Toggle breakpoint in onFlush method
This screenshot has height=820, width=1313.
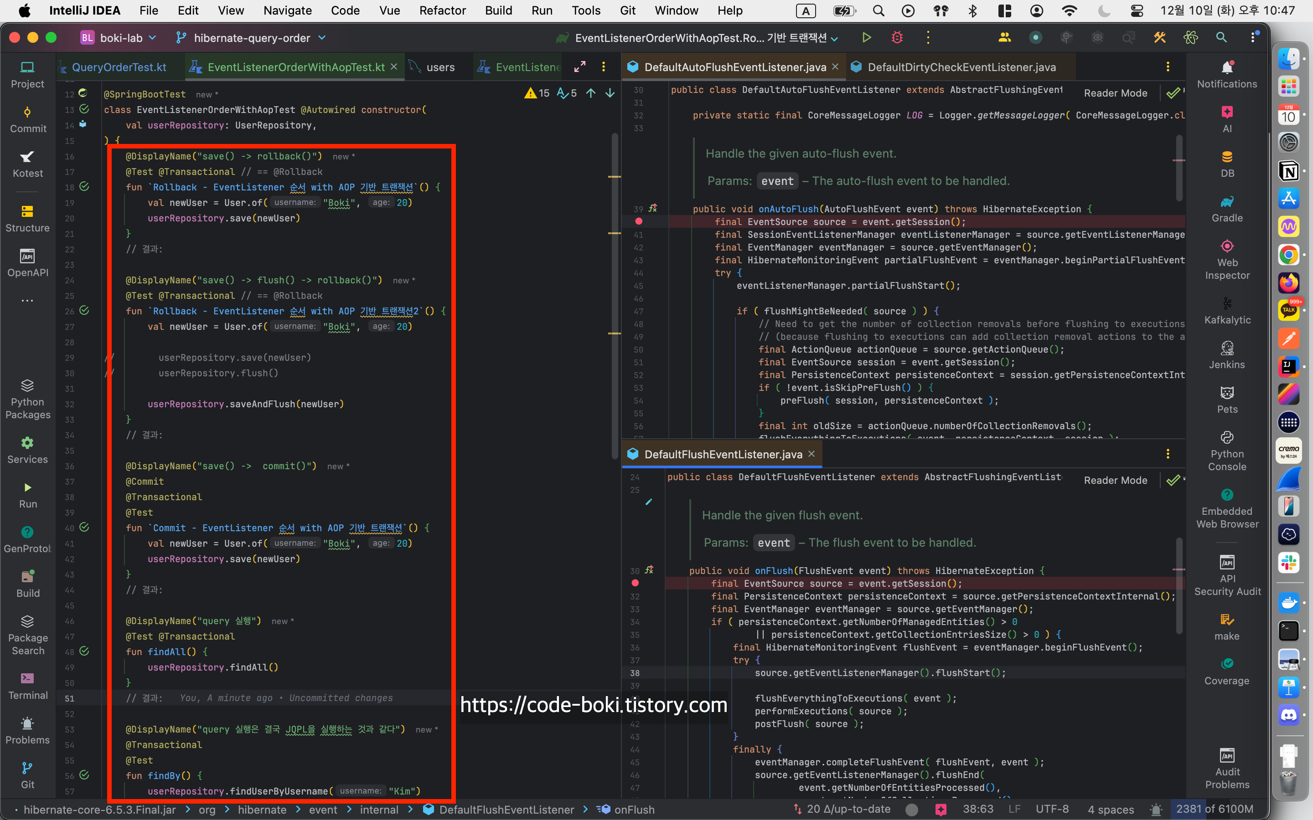(x=635, y=583)
